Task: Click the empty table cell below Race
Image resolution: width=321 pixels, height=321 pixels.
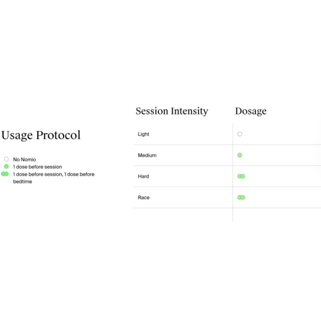Action: [x=183, y=215]
